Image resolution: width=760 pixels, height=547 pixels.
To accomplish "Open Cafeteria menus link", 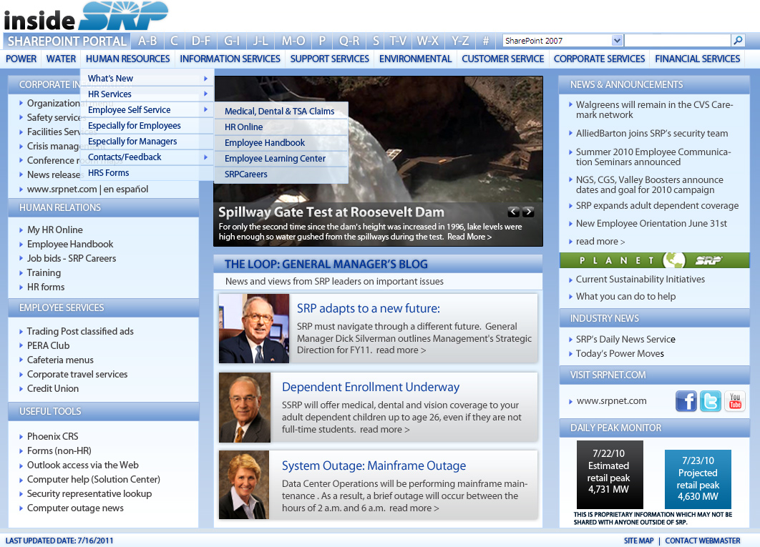I will (60, 360).
